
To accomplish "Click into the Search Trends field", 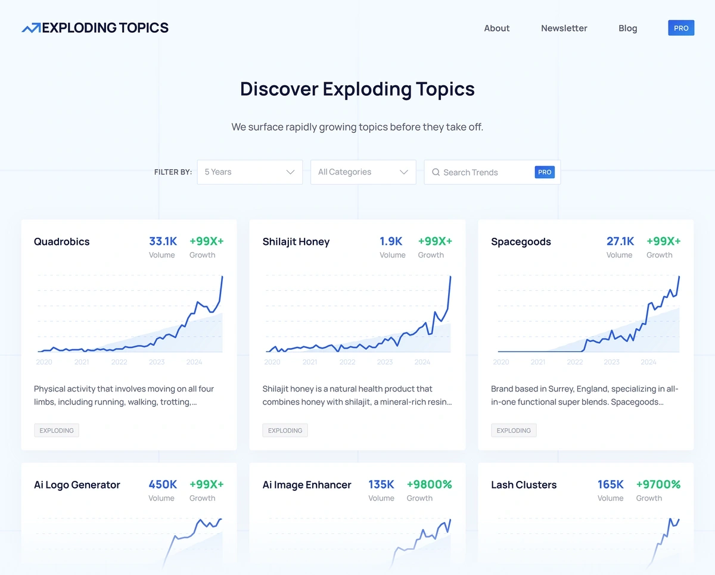I will (492, 172).
